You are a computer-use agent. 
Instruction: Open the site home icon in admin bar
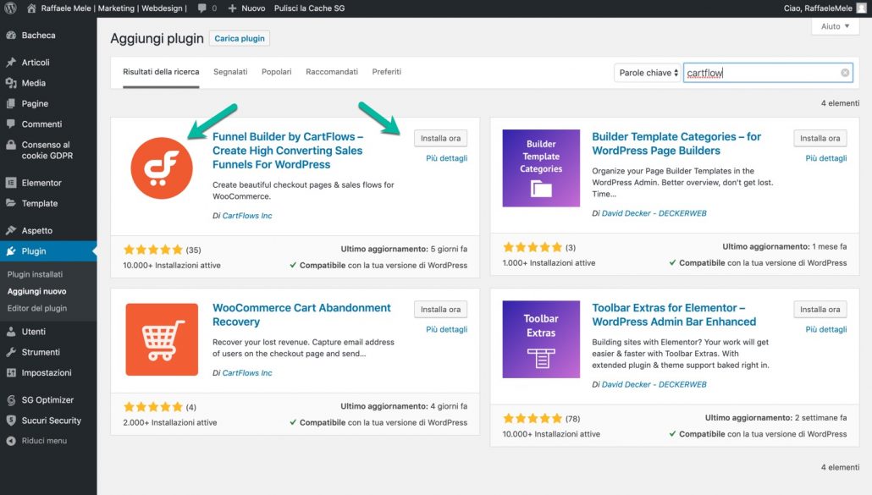(31, 8)
